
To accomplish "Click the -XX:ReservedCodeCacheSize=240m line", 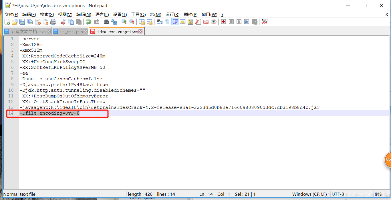I will coord(62,56).
